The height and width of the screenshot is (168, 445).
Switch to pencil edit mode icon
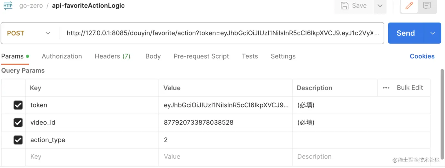(x=409, y=6)
